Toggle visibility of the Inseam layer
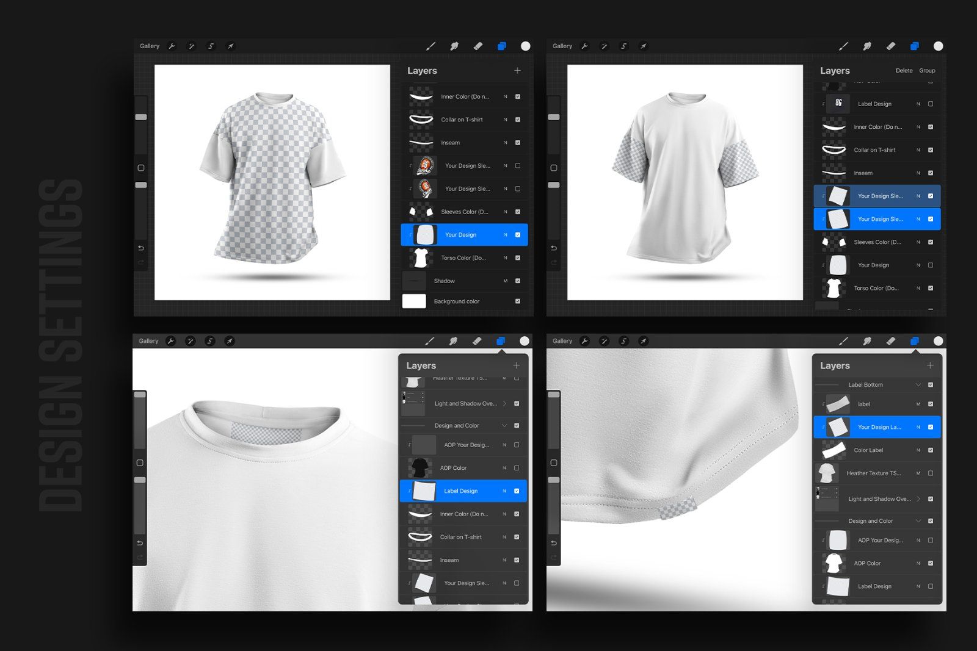 click(x=518, y=142)
